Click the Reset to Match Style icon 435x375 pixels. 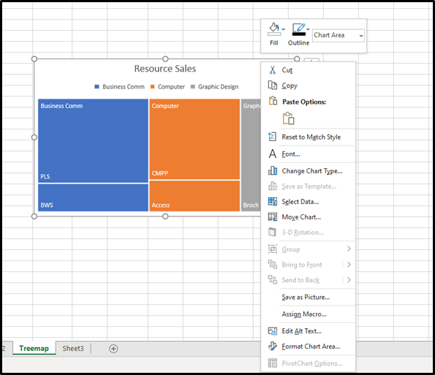click(x=273, y=137)
